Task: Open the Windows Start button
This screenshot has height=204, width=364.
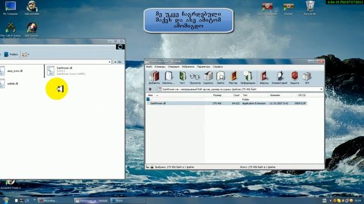Action: click(6, 201)
